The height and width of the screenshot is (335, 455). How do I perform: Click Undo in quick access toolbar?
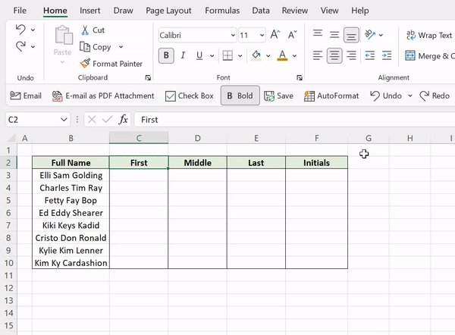(x=386, y=95)
